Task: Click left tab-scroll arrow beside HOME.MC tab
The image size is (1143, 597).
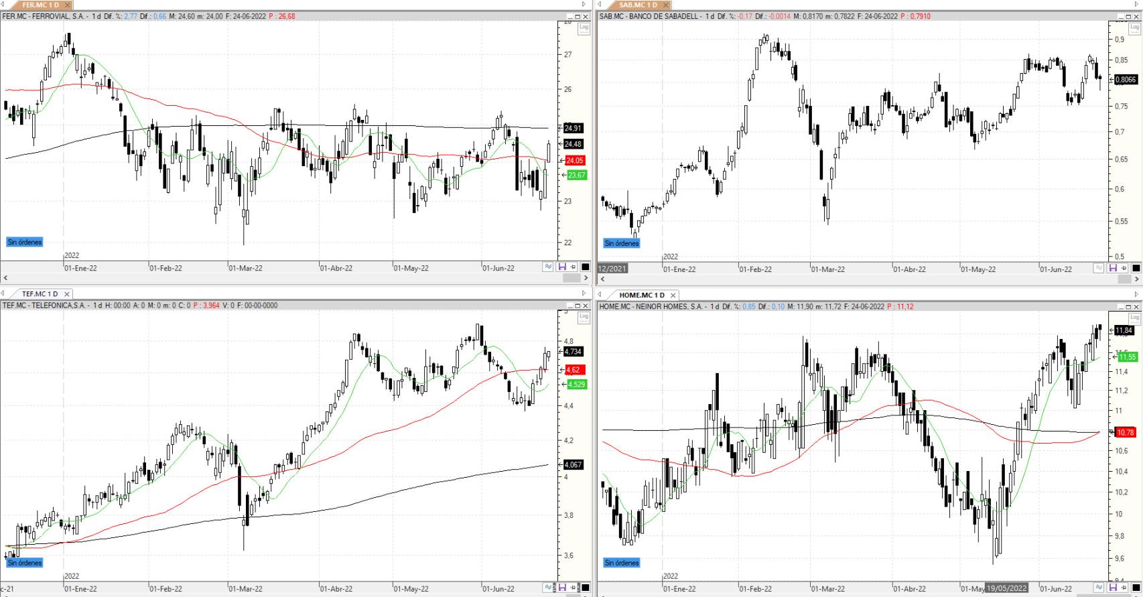Action: 600,295
